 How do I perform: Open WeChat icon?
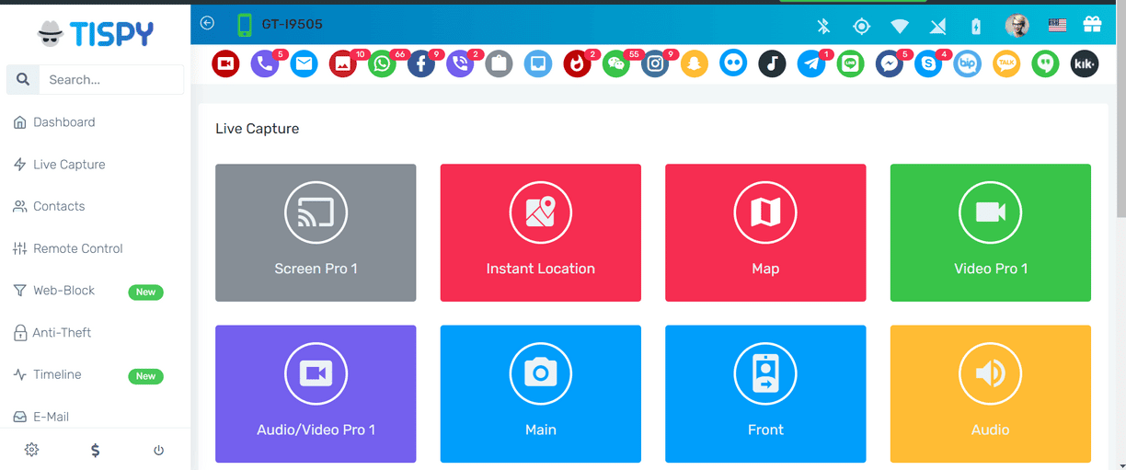pos(616,63)
